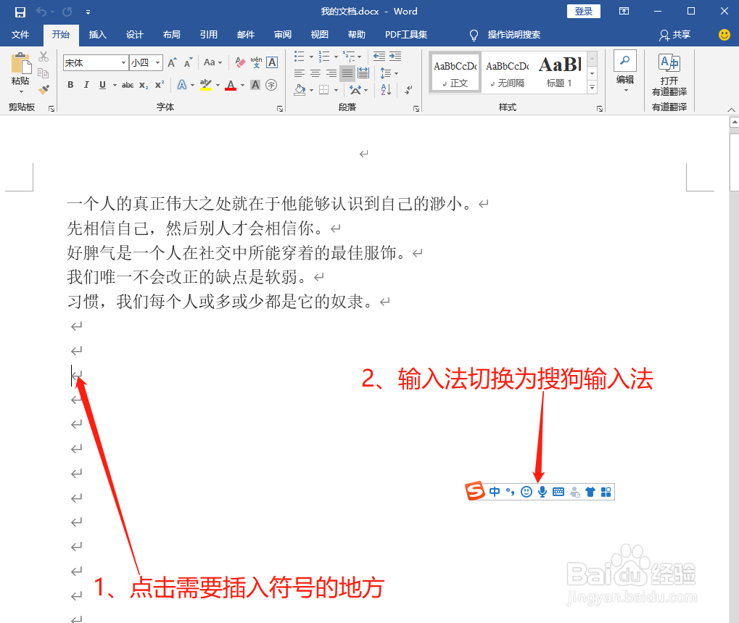Copy selection with the copy icon
739x623 pixels.
44,73
